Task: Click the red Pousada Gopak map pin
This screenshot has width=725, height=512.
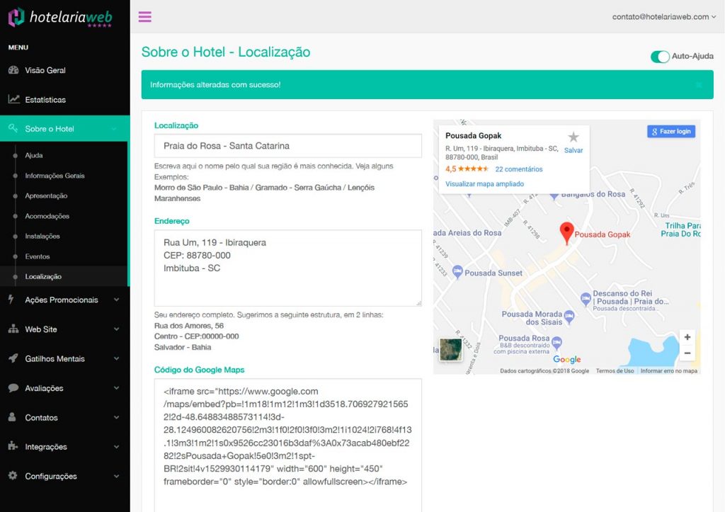Action: coord(566,233)
